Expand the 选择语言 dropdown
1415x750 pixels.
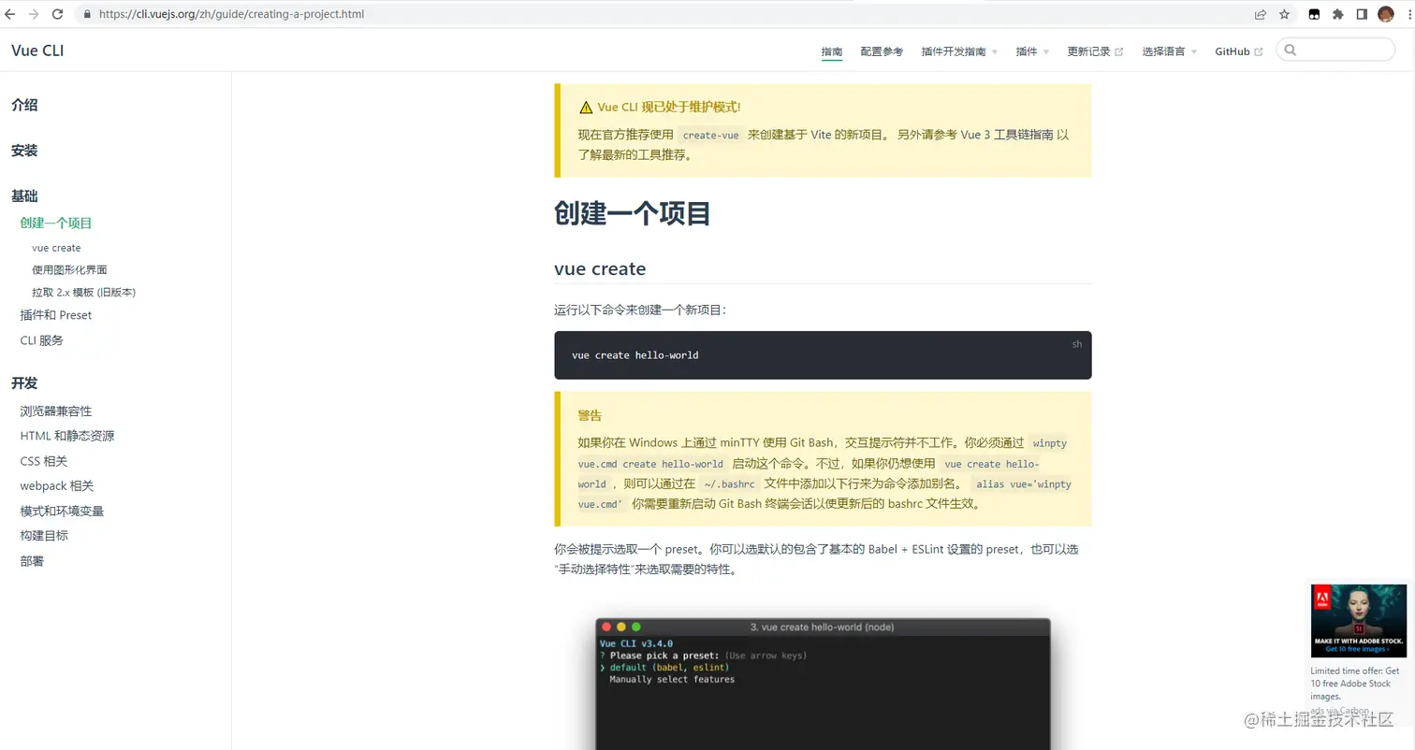(x=1169, y=51)
